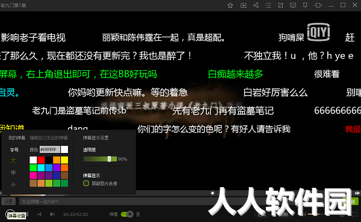Click the 白岩好厉害么么 danmaku comment
The width and height of the screenshot is (361, 222).
[276, 92]
